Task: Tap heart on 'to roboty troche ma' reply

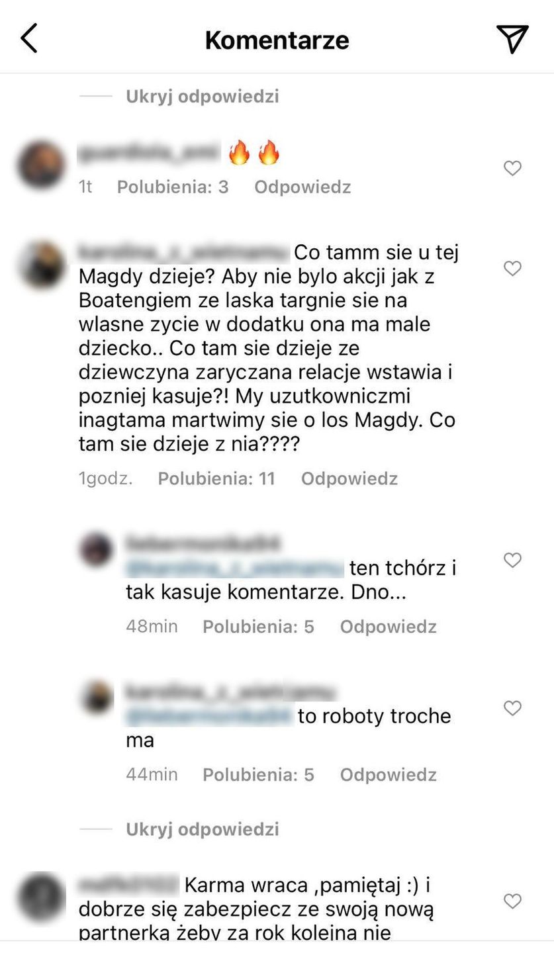Action: tap(512, 707)
